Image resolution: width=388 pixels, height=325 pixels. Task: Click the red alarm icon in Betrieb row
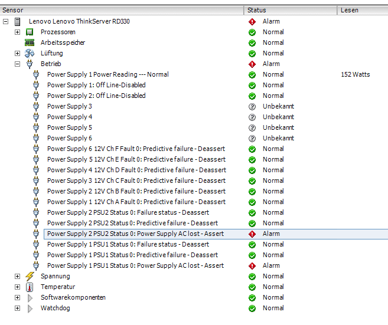click(252, 64)
